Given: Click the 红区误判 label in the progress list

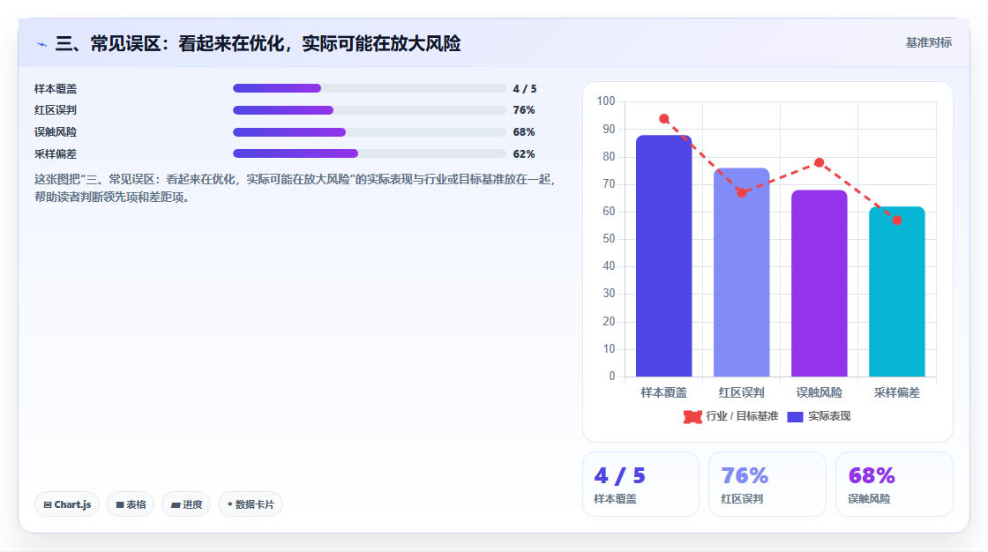Looking at the screenshot, I should (x=56, y=110).
